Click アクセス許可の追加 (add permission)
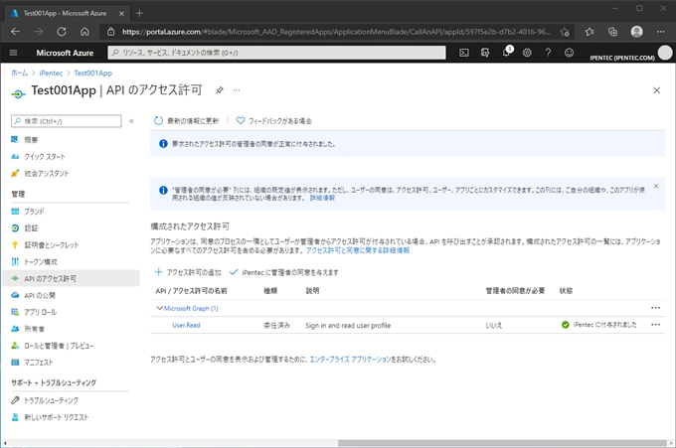676x448 pixels. coord(188,272)
